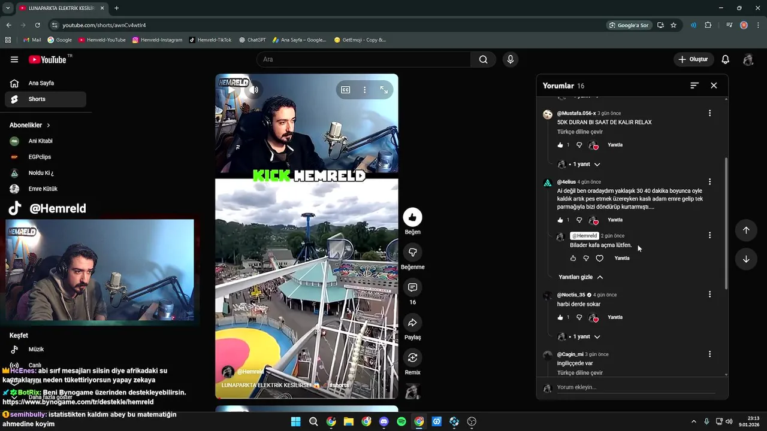767x431 pixels.
Task: Remix this Short
Action: [412, 358]
